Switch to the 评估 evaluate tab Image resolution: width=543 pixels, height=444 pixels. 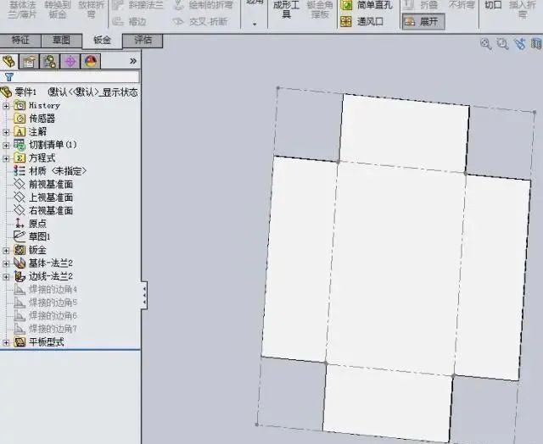[143, 40]
